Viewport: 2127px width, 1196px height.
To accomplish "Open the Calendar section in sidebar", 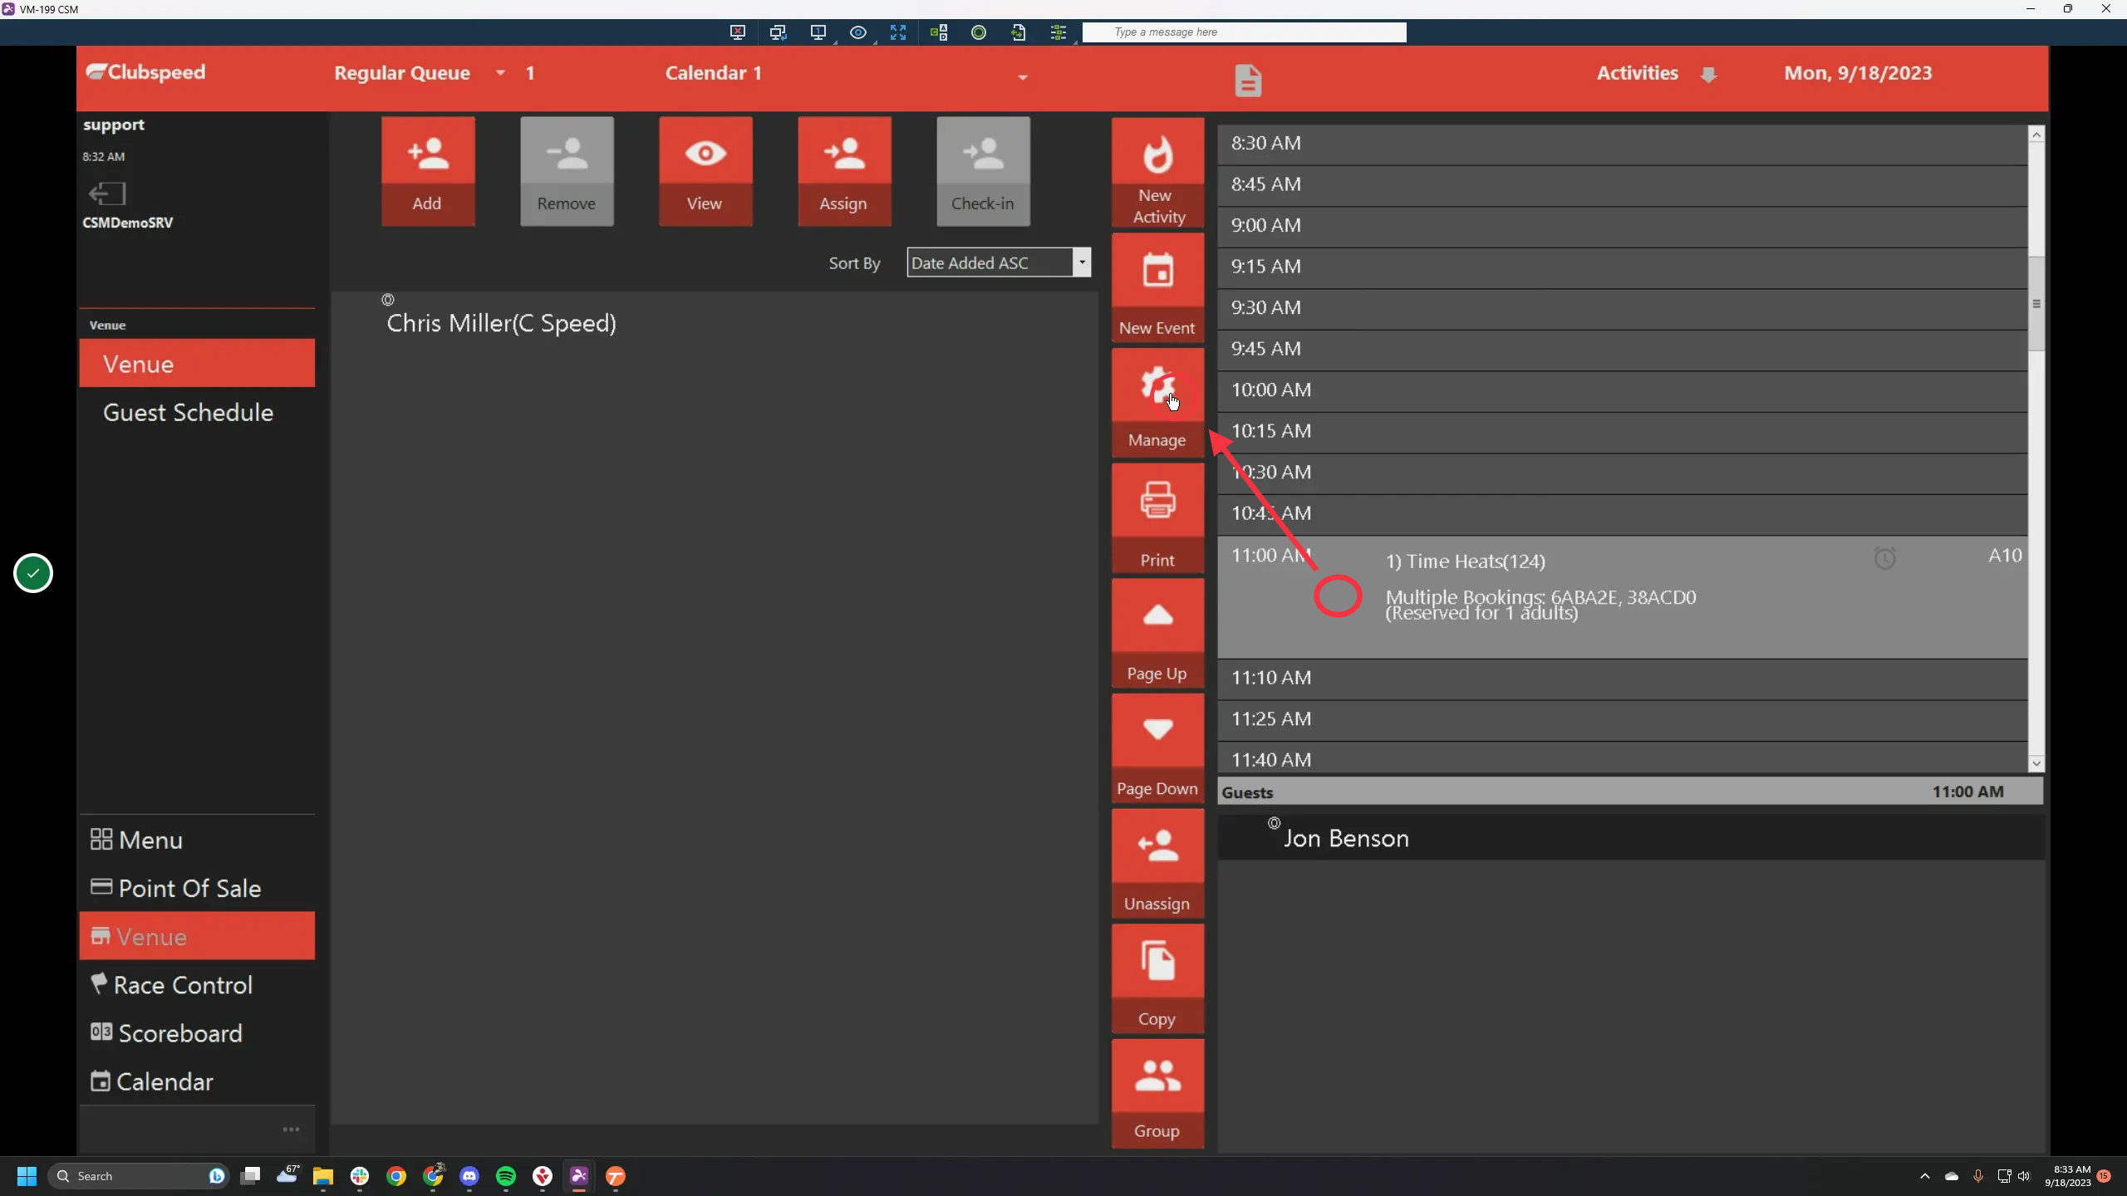I will 197,1081.
